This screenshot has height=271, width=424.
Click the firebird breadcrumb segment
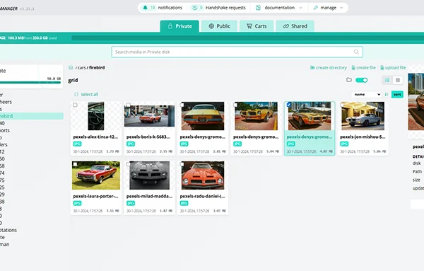click(x=97, y=67)
